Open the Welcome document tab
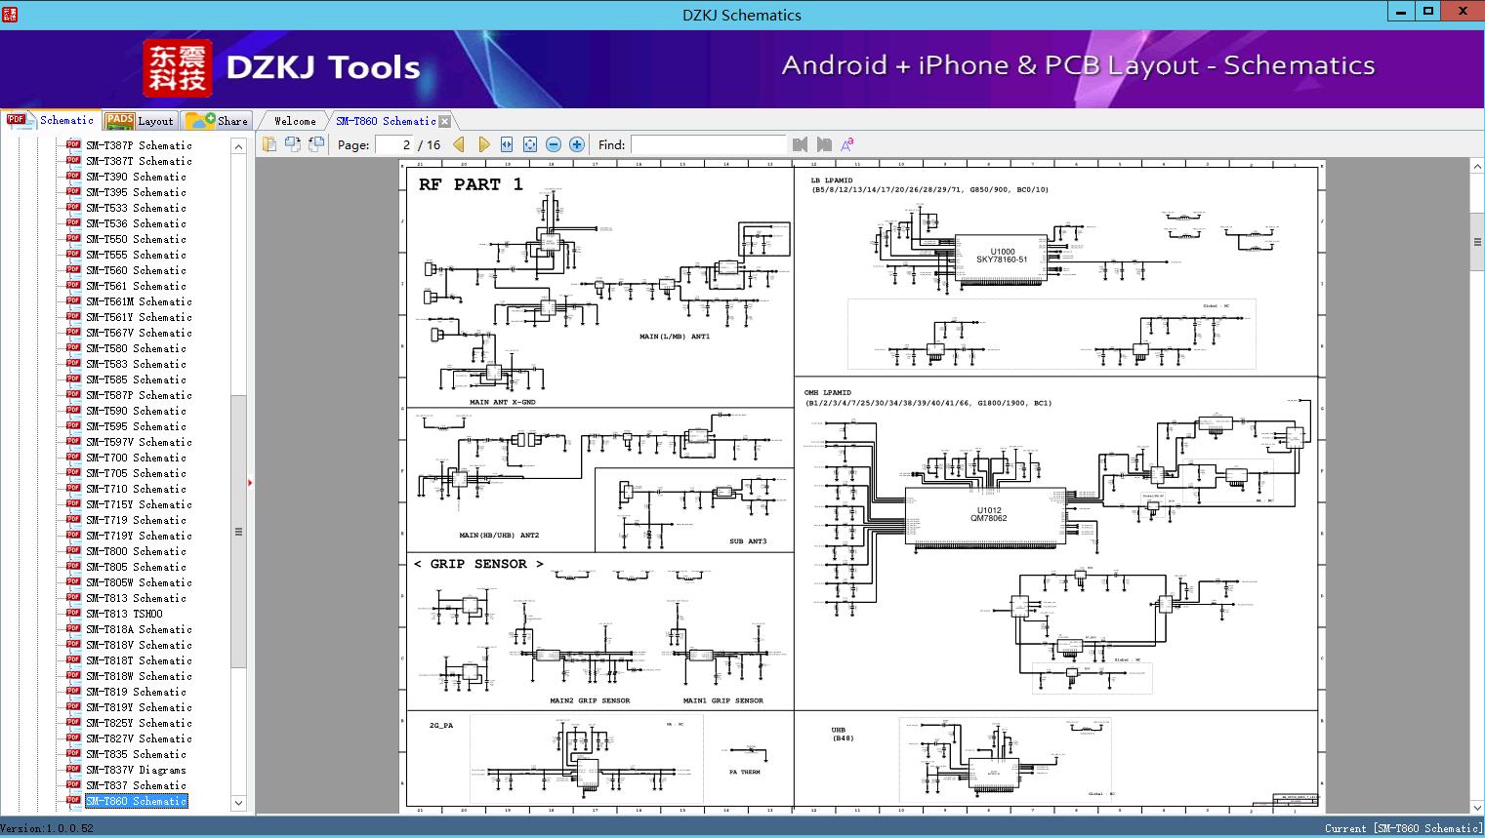 (x=295, y=121)
